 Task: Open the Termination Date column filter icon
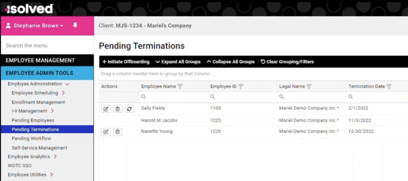(389, 86)
